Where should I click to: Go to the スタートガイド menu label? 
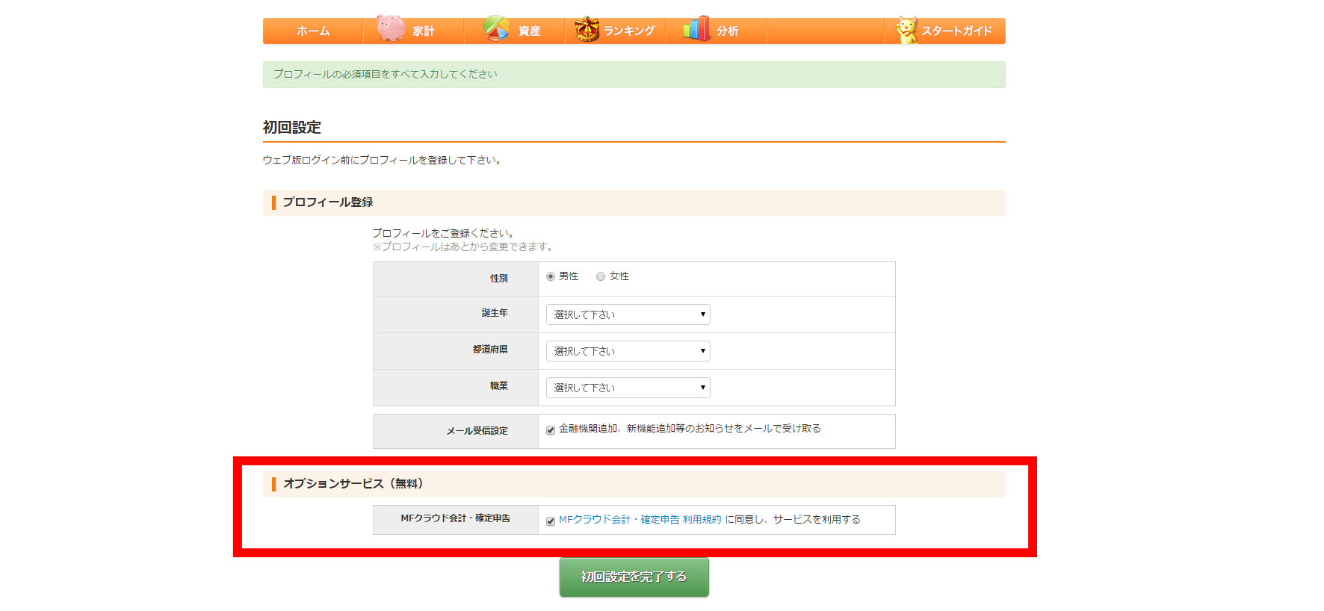click(956, 31)
